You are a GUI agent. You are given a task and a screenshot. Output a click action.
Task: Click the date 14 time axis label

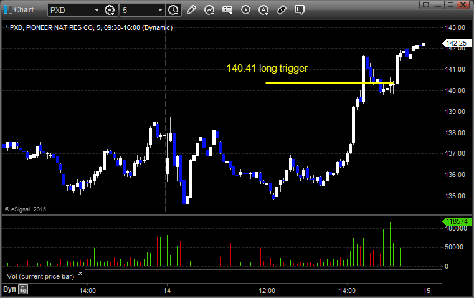tap(167, 291)
